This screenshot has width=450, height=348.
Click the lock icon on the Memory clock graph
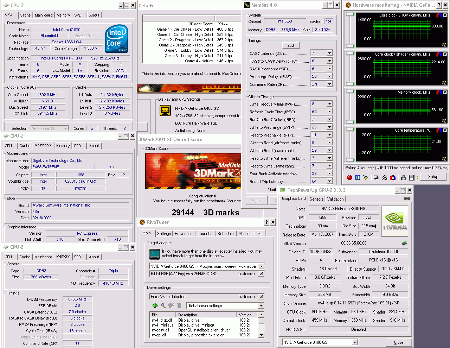[x=444, y=120]
